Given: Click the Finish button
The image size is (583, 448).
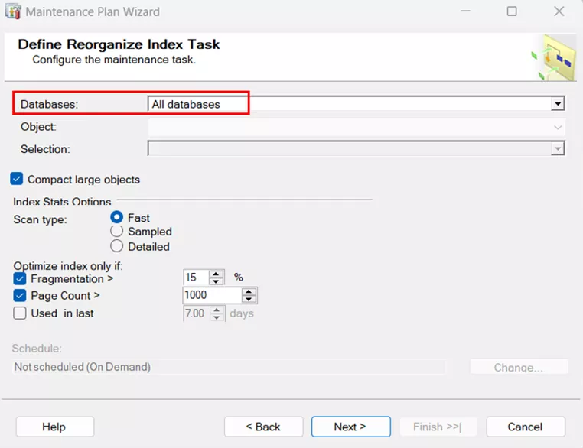Looking at the screenshot, I should point(438,427).
